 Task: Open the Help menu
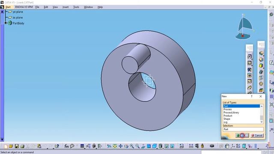click(x=100, y=7)
